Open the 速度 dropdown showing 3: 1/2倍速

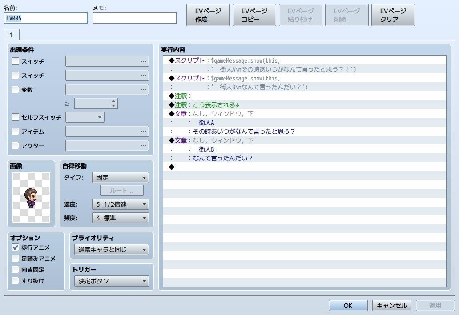click(120, 204)
